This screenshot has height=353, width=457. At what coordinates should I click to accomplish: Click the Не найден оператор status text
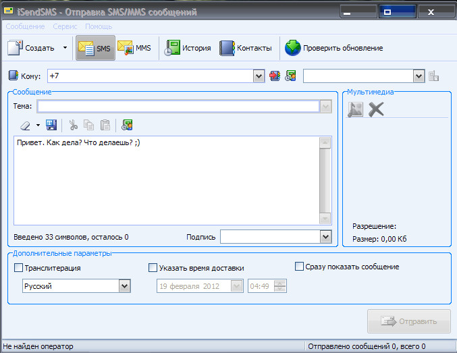point(38,346)
